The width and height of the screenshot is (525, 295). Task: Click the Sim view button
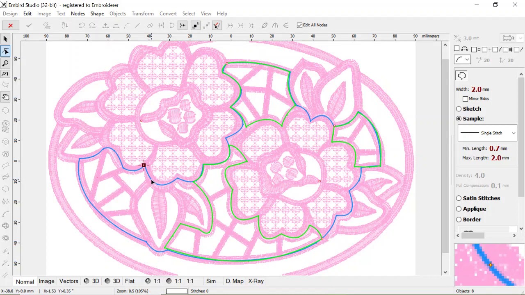[x=211, y=281]
